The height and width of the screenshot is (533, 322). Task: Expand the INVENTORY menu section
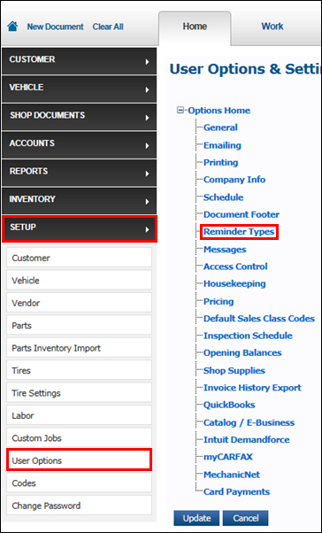click(x=79, y=201)
